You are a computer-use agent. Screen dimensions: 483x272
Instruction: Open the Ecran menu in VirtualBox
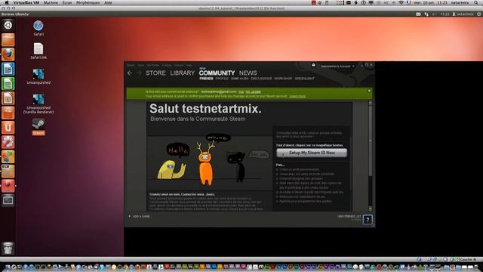[67, 3]
